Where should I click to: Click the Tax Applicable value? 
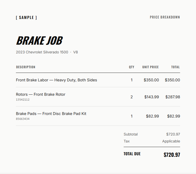pos(171,141)
